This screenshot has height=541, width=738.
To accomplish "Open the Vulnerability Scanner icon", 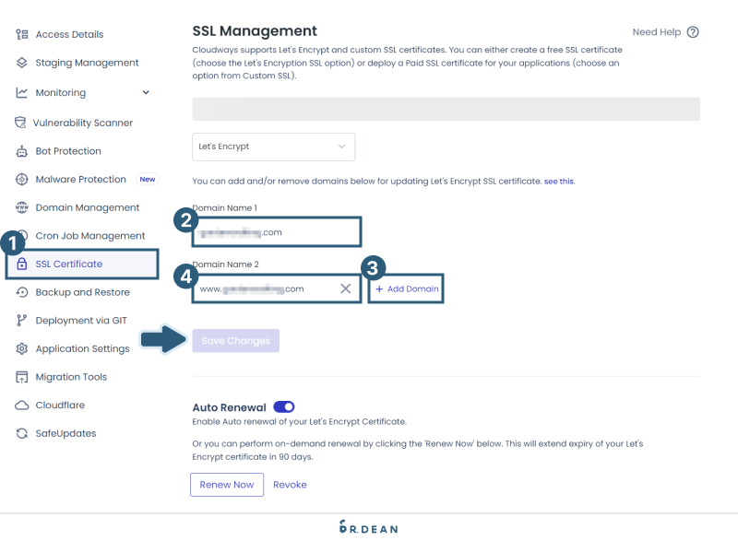I will pyautogui.click(x=20, y=122).
